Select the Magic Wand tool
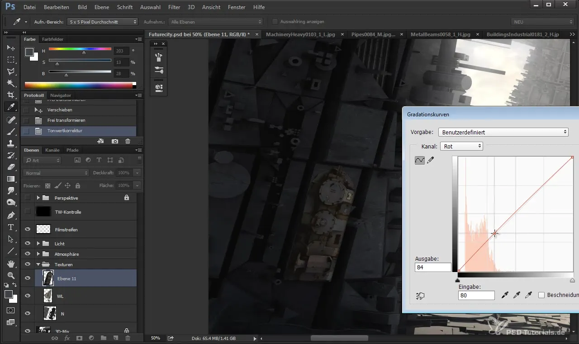This screenshot has height=344, width=579. tap(11, 83)
